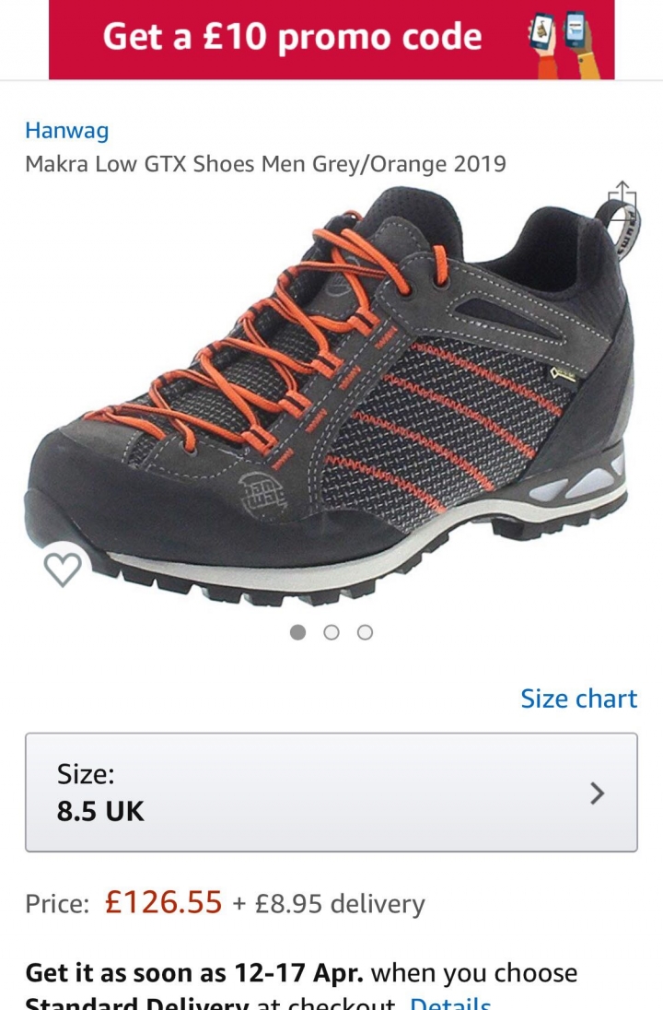This screenshot has width=663, height=1010.
Task: Tap the Makra Low GTX Shoes title
Action: pyautogui.click(x=265, y=164)
